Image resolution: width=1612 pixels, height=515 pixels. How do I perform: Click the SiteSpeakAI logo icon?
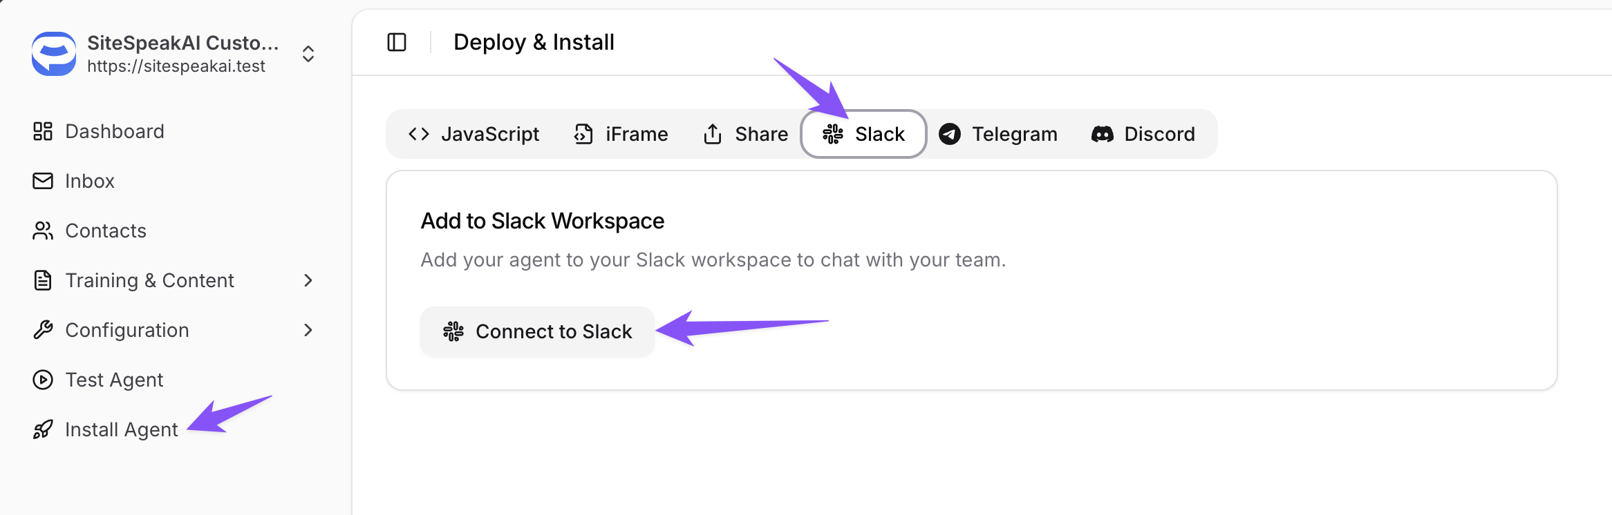tap(54, 54)
